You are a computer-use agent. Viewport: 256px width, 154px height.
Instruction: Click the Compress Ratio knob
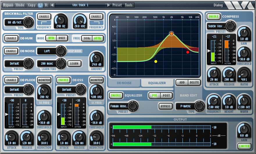[x=244, y=74]
